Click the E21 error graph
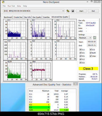 [40, 29]
